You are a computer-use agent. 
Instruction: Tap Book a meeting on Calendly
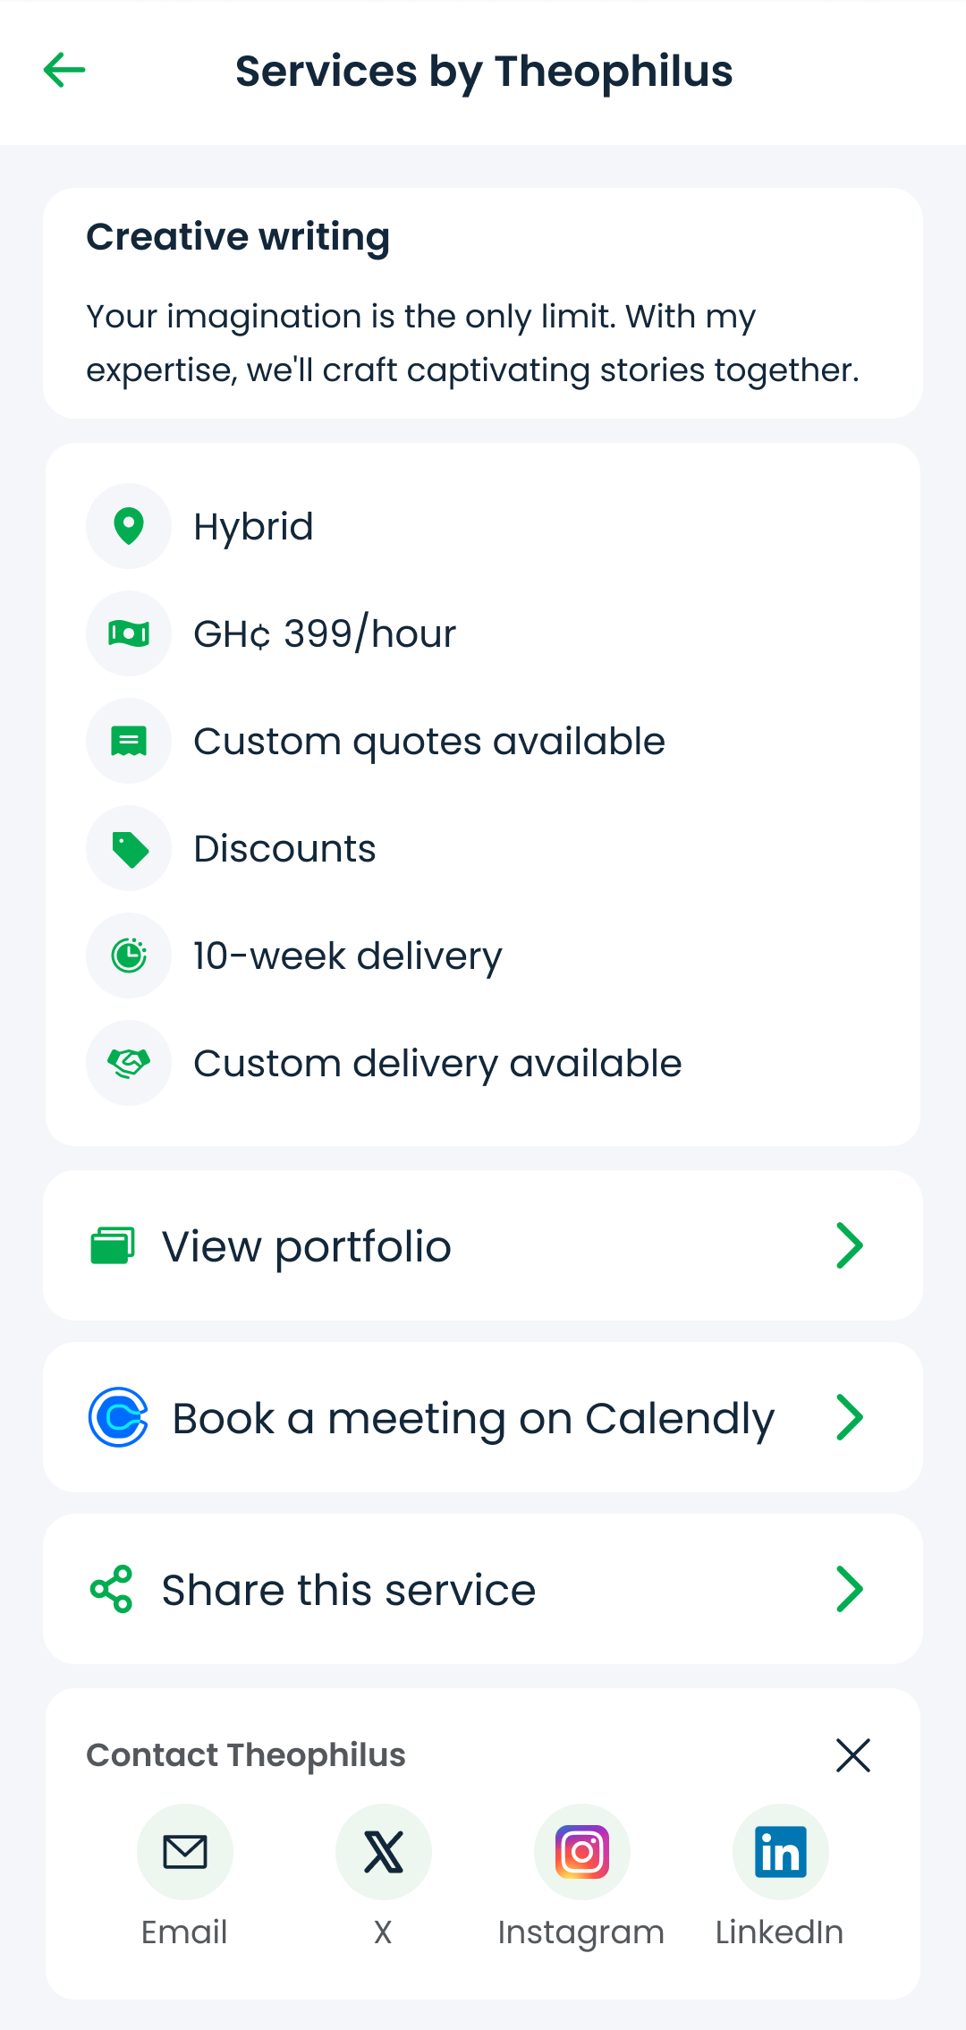pyautogui.click(x=483, y=1417)
